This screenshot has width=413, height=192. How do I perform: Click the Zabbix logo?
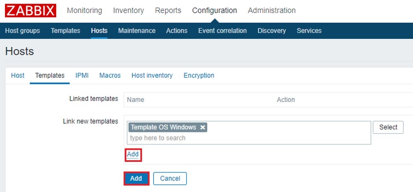pyautogui.click(x=31, y=10)
